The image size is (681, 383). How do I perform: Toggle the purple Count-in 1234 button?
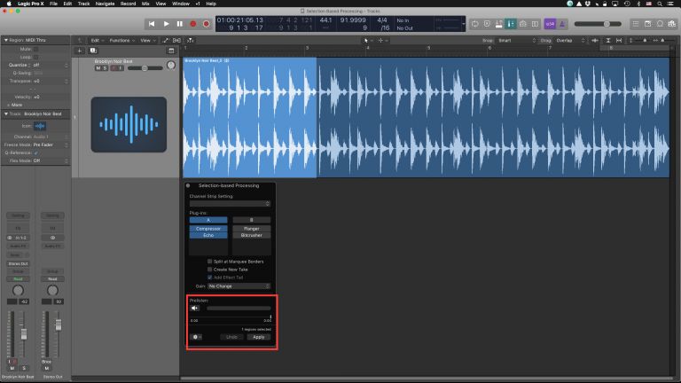coord(550,24)
